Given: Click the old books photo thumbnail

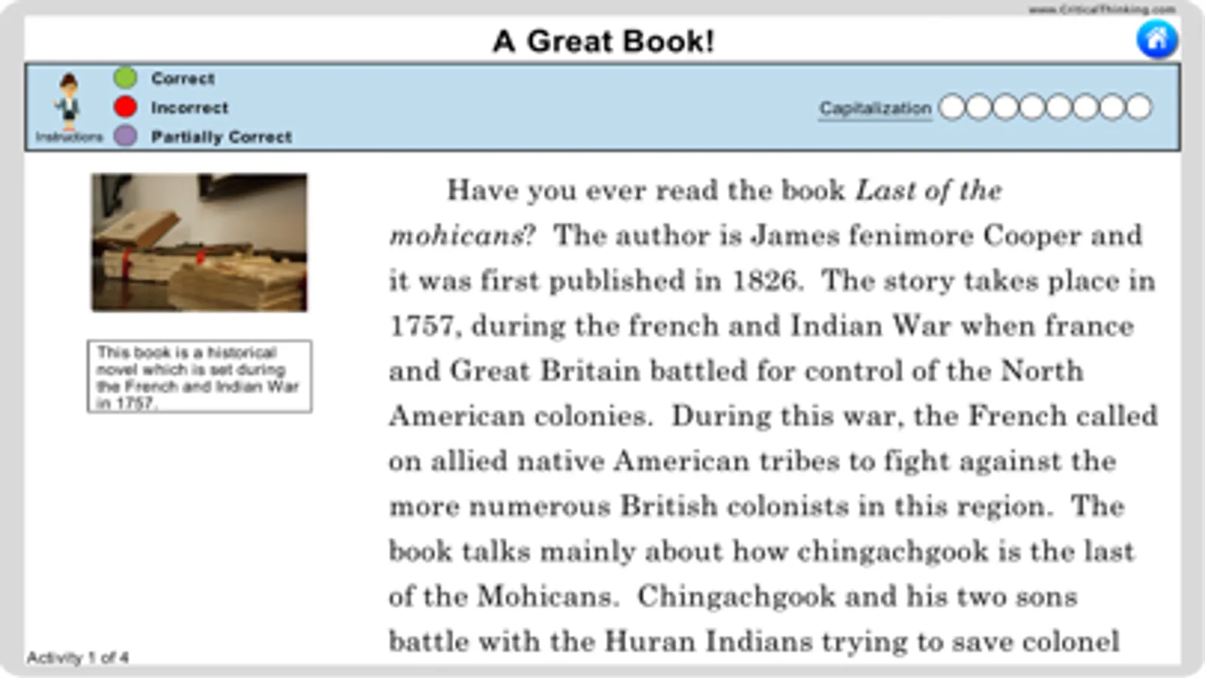Looking at the screenshot, I should pos(199,243).
